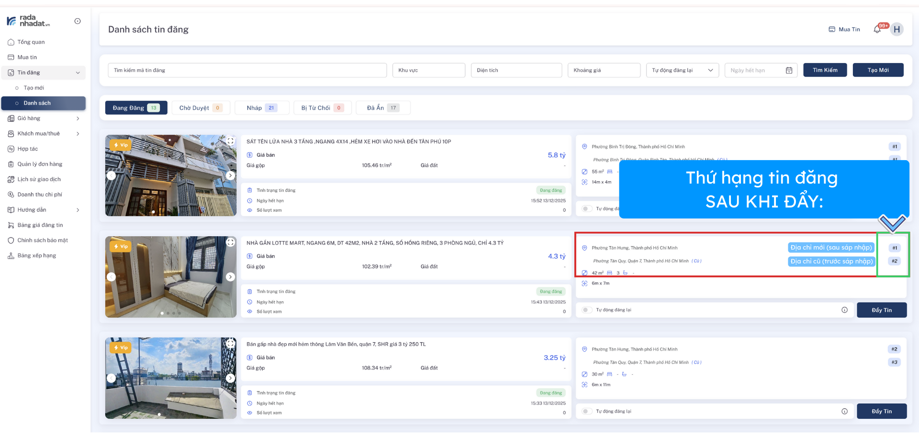Click Mua Tin in the top header
The width and height of the screenshot is (919, 436).
pyautogui.click(x=844, y=30)
